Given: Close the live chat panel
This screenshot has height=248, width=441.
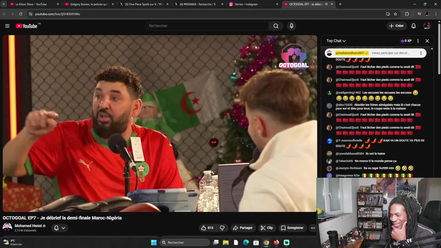Looking at the screenshot, I should (x=427, y=41).
